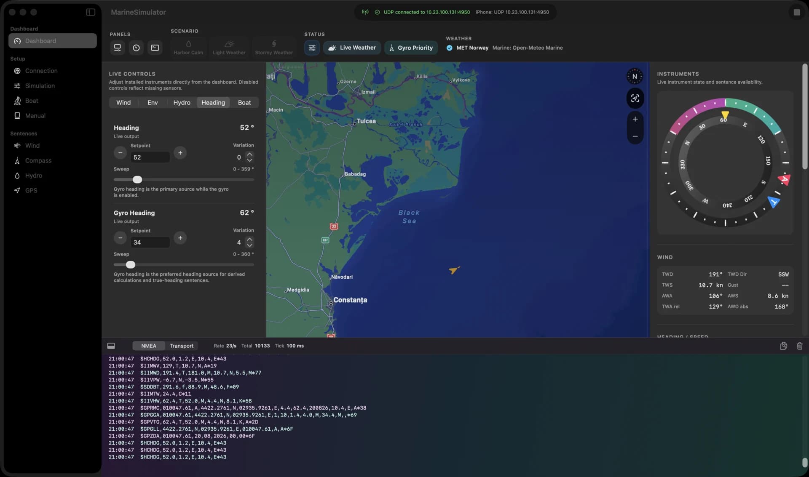Increase the Heading setpoint
Image resolution: width=809 pixels, height=477 pixels.
pyautogui.click(x=180, y=153)
